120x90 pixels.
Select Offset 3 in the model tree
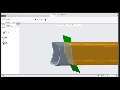click(x=5, y=45)
